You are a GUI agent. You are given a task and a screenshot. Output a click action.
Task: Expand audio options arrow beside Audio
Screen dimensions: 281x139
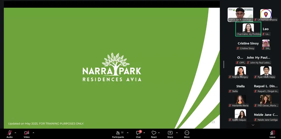coord(15,133)
